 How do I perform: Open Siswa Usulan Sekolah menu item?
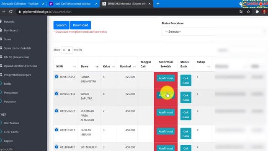click(x=17, y=48)
